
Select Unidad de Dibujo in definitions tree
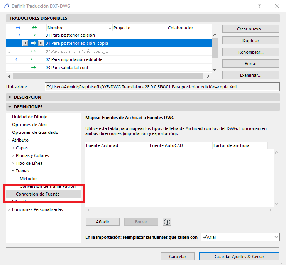pyautogui.click(x=30, y=117)
